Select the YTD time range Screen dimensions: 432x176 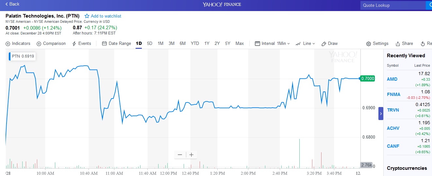(x=195, y=44)
